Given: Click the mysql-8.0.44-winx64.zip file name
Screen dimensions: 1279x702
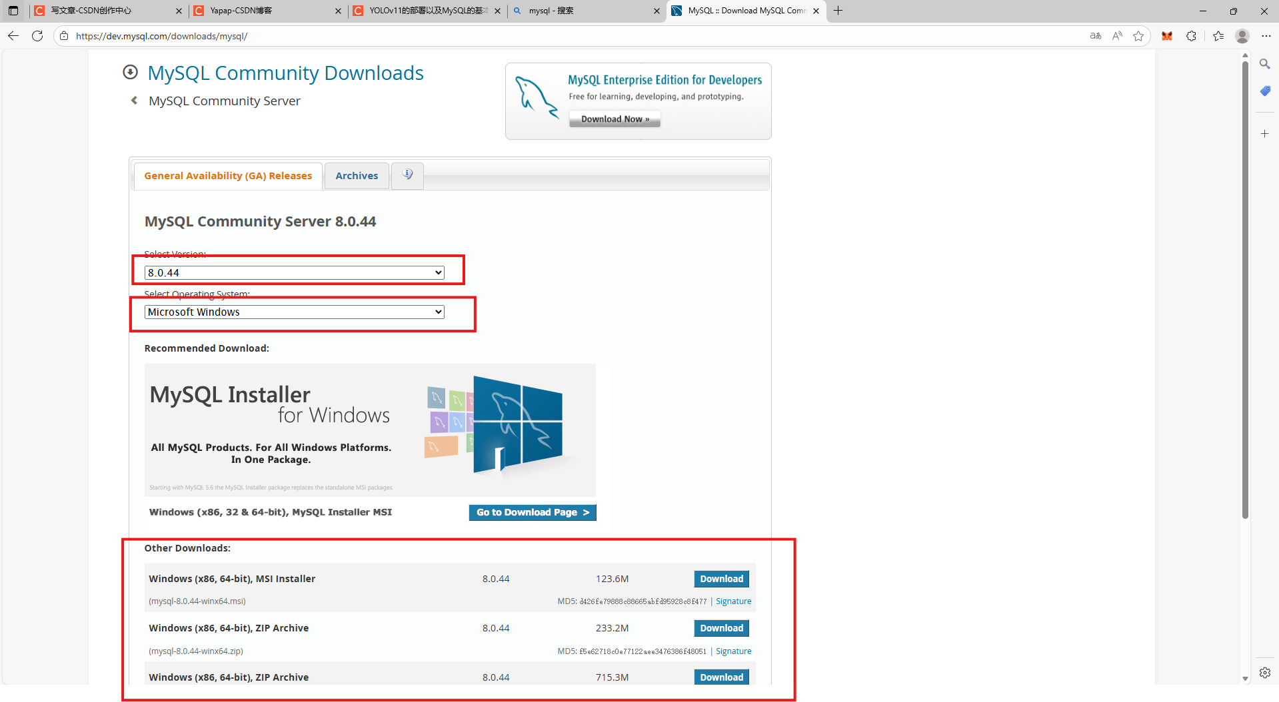Looking at the screenshot, I should [196, 651].
